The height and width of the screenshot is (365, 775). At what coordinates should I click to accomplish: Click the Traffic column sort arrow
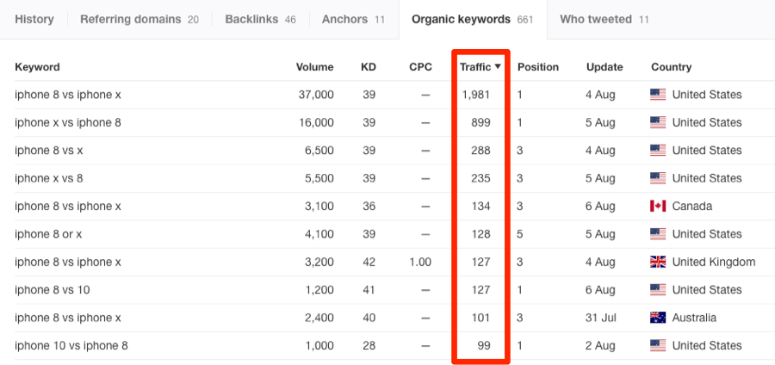click(x=498, y=67)
